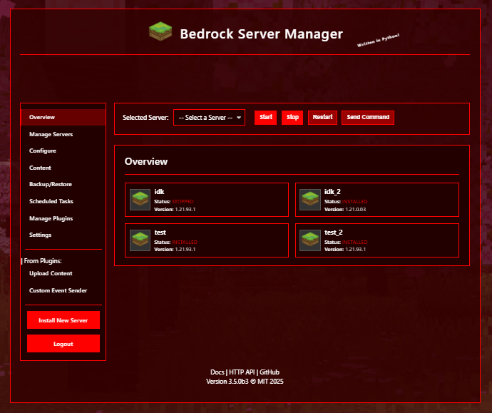The height and width of the screenshot is (413, 492).
Task: Open the Send Command button
Action: point(368,118)
